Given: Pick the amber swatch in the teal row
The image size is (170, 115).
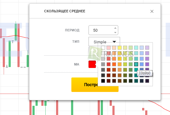Looking at the screenshot, I should click(119, 64).
